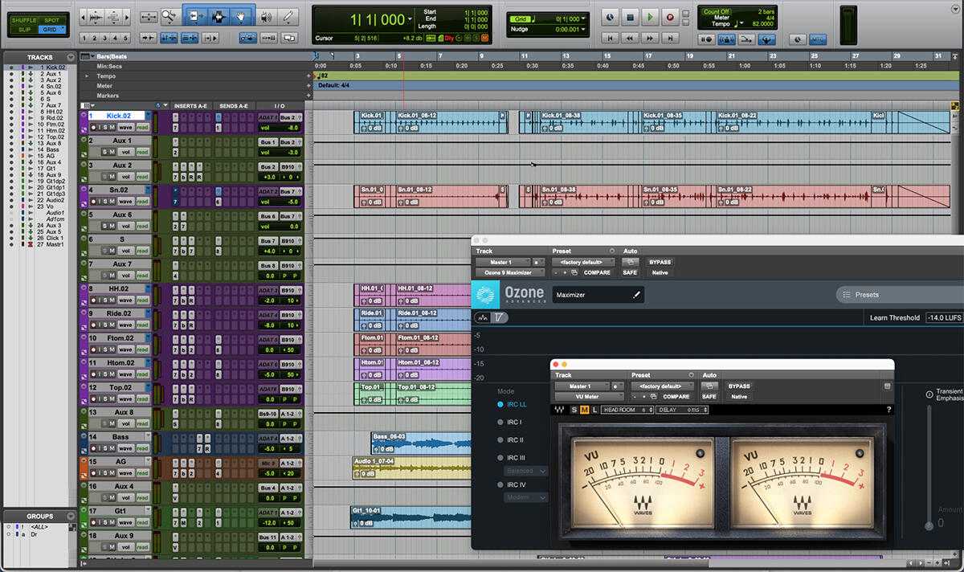Open the GROUPS list header menu
This screenshot has height=572, width=964.
point(72,516)
